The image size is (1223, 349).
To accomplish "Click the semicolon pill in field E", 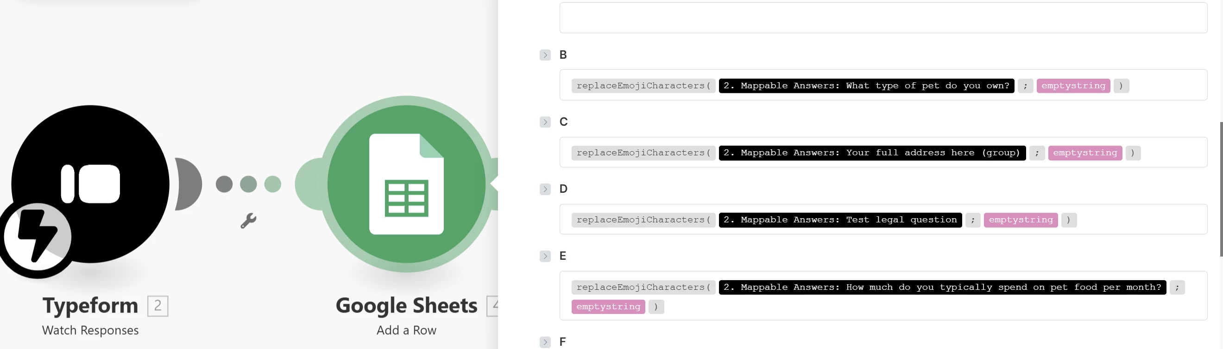I will click(1177, 288).
